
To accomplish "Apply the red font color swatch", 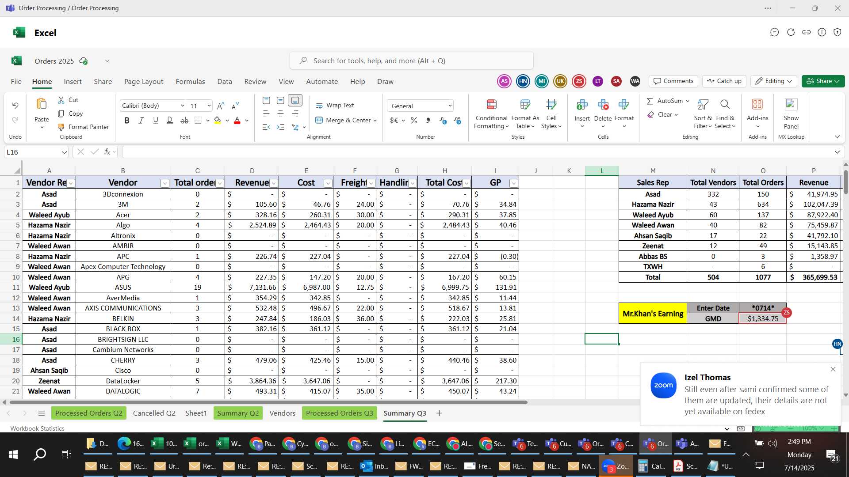I will pyautogui.click(x=237, y=120).
